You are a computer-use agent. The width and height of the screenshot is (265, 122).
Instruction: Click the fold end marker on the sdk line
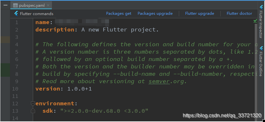click(x=33, y=111)
